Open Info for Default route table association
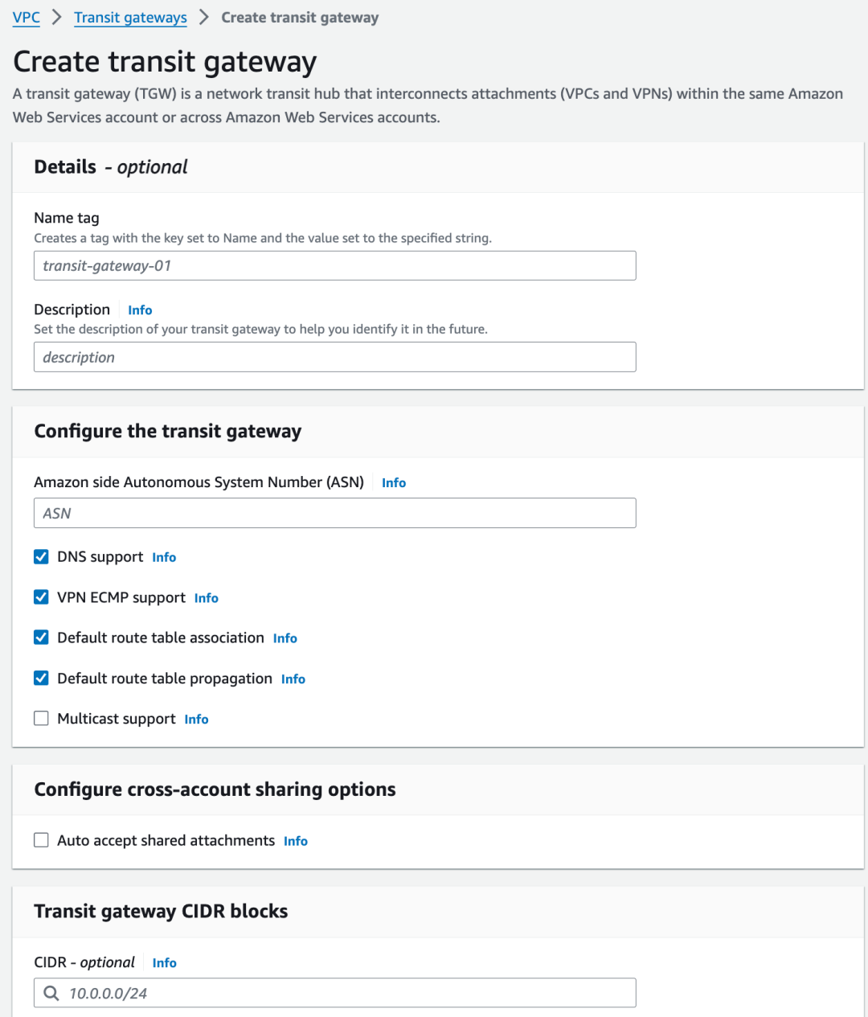The height and width of the screenshot is (1017, 868). pos(285,638)
